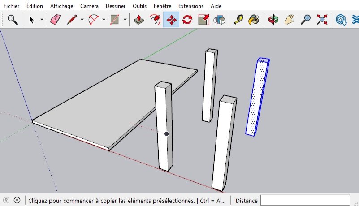The width and height of the screenshot is (359, 206).
Task: Click the Zoom Extents tool
Action: [x=322, y=20]
